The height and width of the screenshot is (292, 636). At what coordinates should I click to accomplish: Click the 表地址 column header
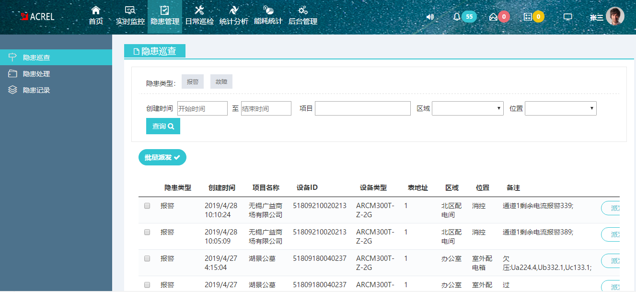418,188
